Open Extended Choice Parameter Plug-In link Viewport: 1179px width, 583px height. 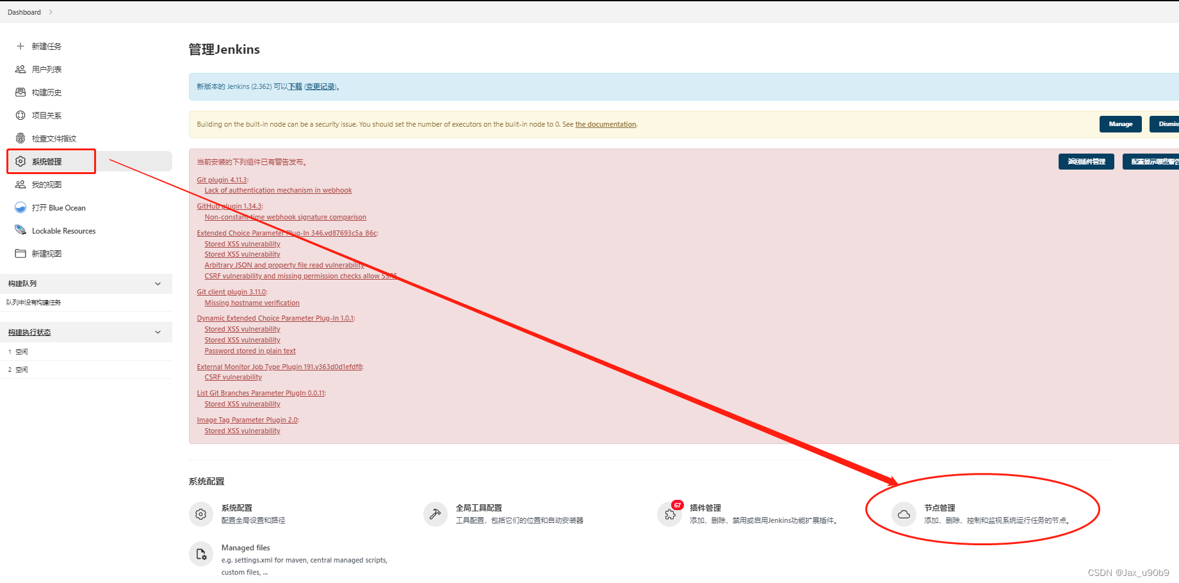click(x=287, y=233)
